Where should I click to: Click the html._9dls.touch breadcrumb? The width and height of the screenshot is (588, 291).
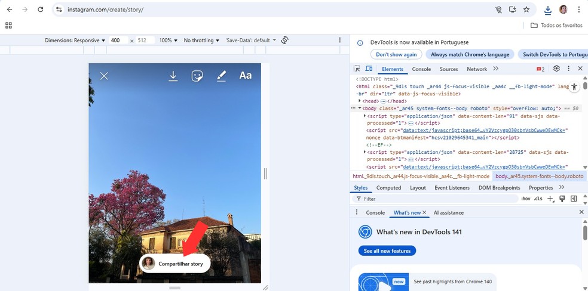coord(421,176)
